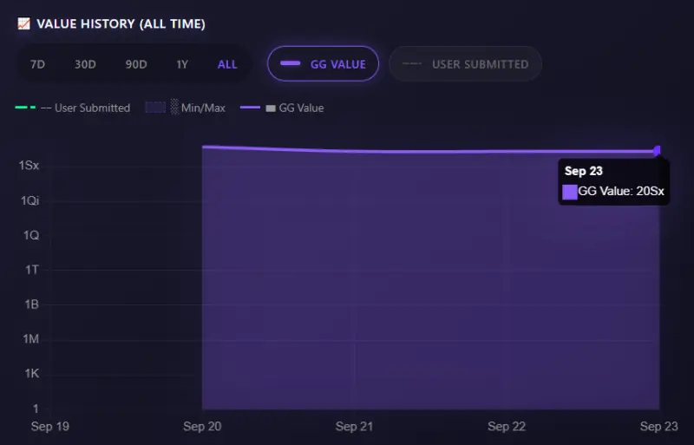Screen dimensions: 694x445
Task: Toggle the GG VALUE series button
Action: (323, 64)
